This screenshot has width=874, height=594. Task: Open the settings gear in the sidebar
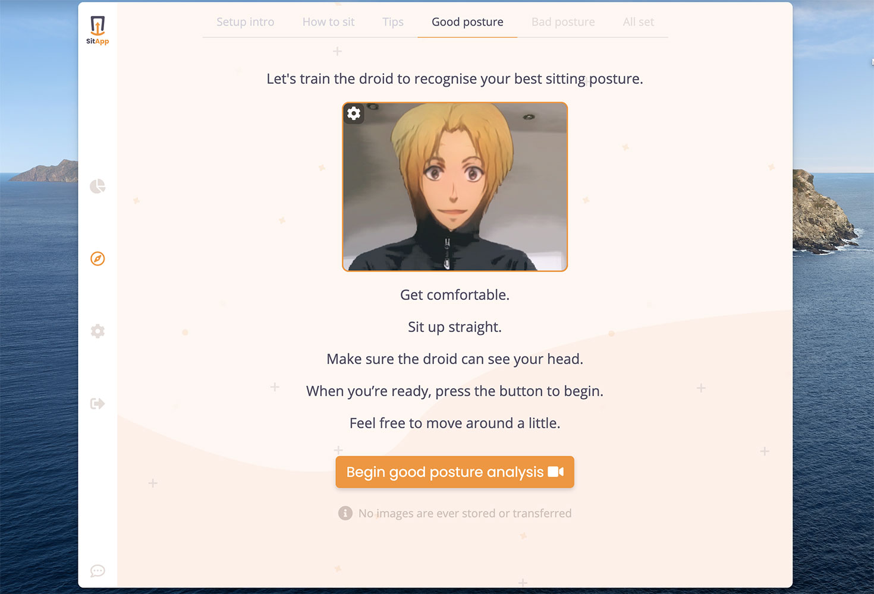(x=97, y=331)
